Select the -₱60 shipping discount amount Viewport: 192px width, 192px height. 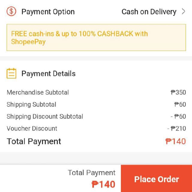tap(178, 116)
